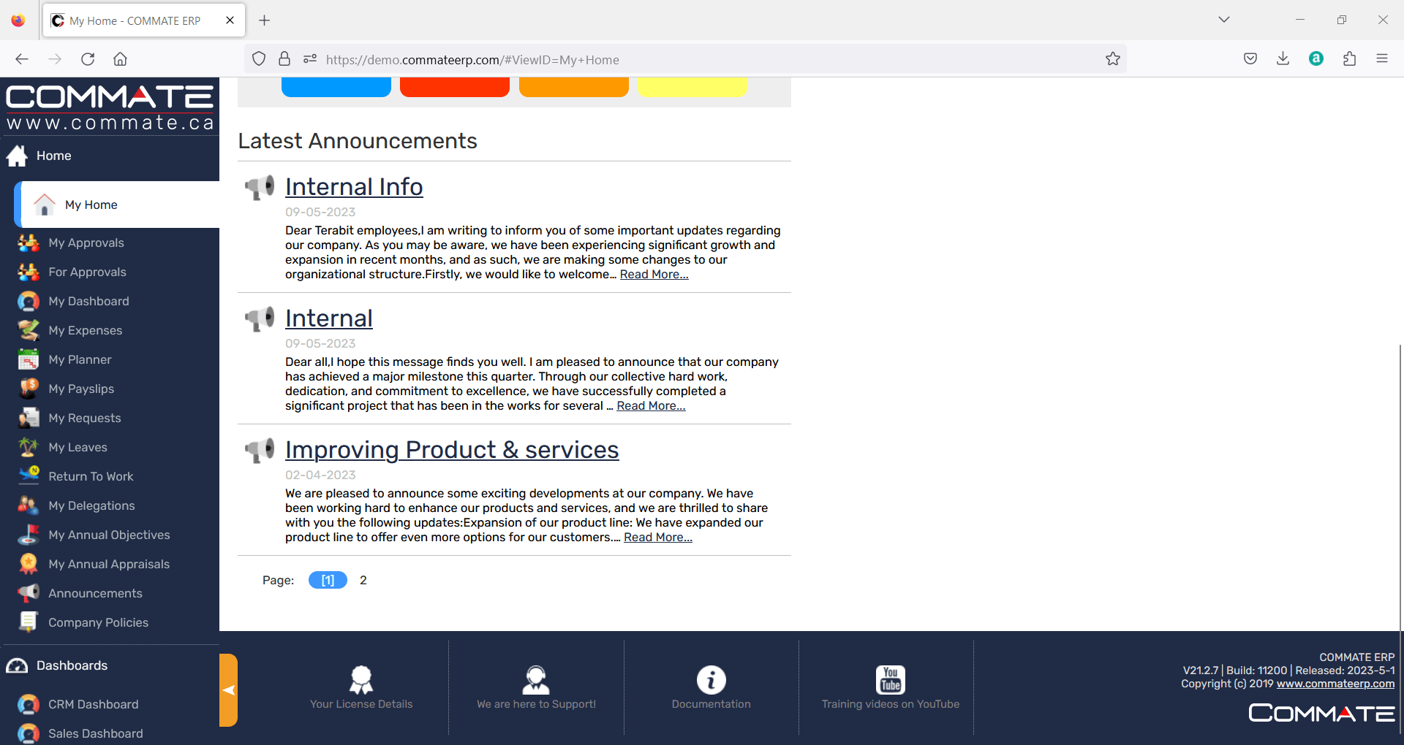Click the We are here to Support icon
This screenshot has height=745, width=1404.
coord(536,679)
